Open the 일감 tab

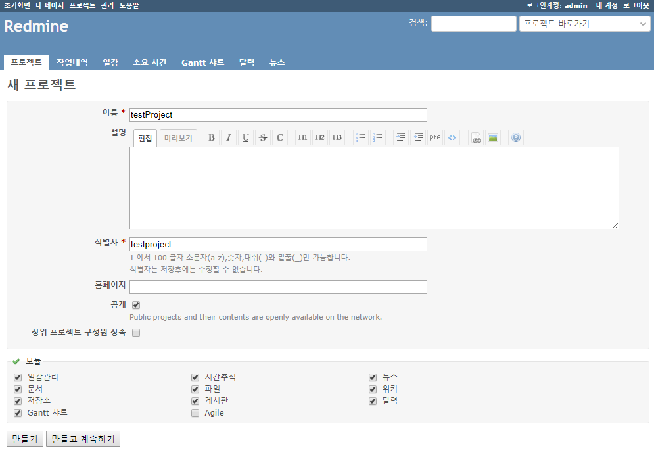point(110,62)
